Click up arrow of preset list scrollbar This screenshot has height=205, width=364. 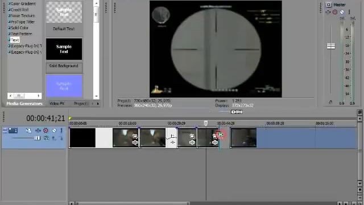pos(96,3)
